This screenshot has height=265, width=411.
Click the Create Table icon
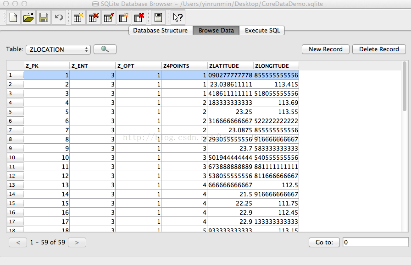coord(78,17)
